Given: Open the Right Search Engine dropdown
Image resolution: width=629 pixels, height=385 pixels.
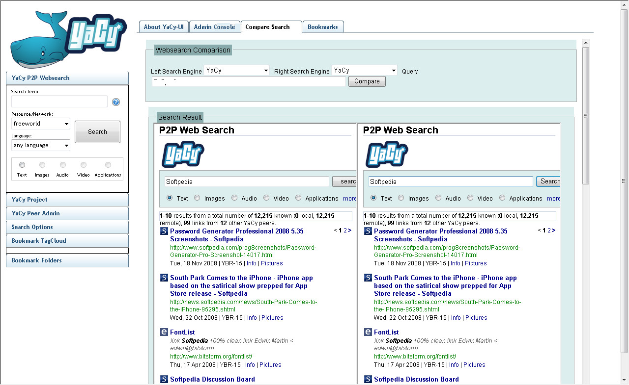Looking at the screenshot, I should (365, 71).
